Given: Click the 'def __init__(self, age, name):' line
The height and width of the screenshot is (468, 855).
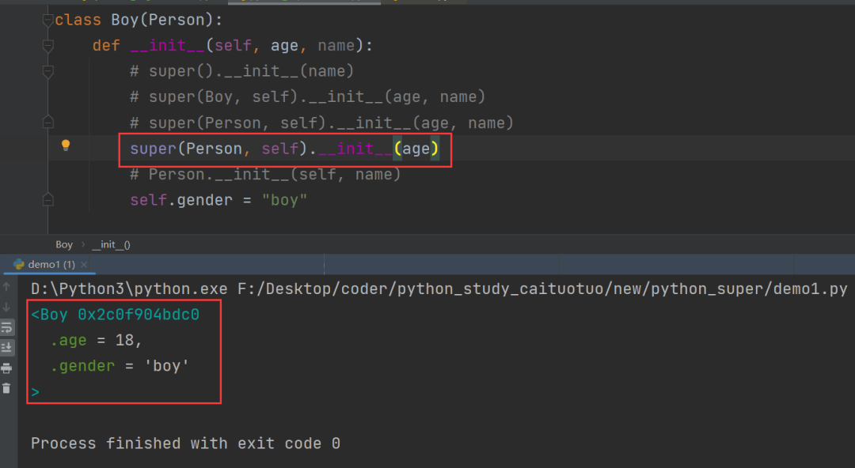Looking at the screenshot, I should [232, 46].
